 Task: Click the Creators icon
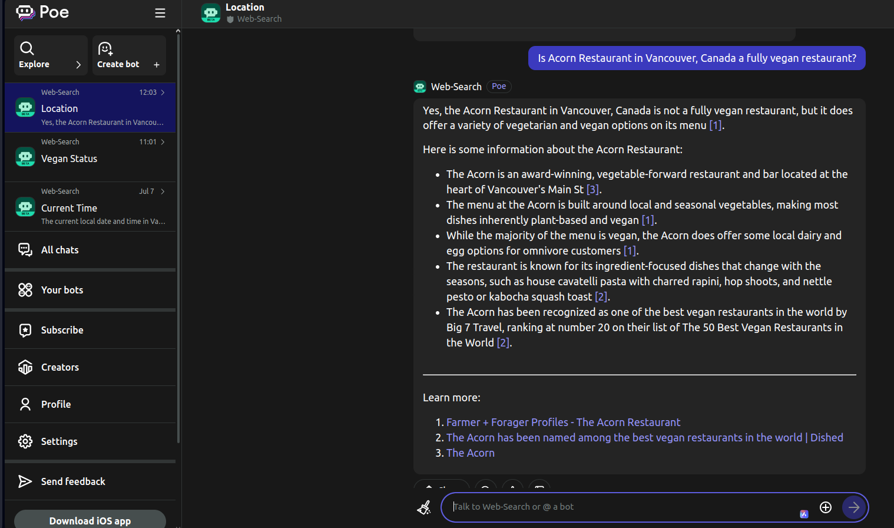[x=25, y=367]
